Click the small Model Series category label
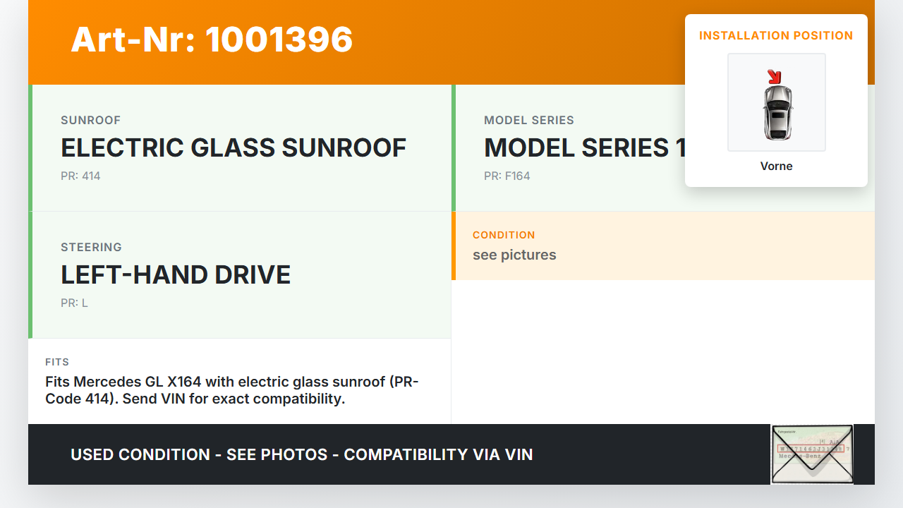Viewport: 903px width, 508px height. coord(528,120)
